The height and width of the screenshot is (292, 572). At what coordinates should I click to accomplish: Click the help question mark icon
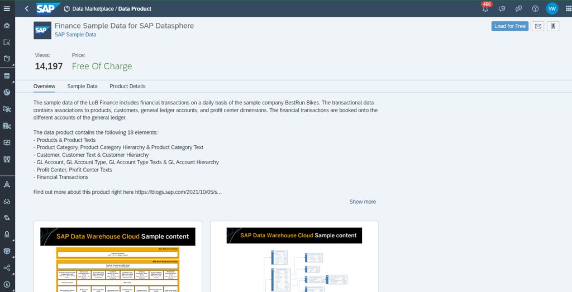pos(535,9)
